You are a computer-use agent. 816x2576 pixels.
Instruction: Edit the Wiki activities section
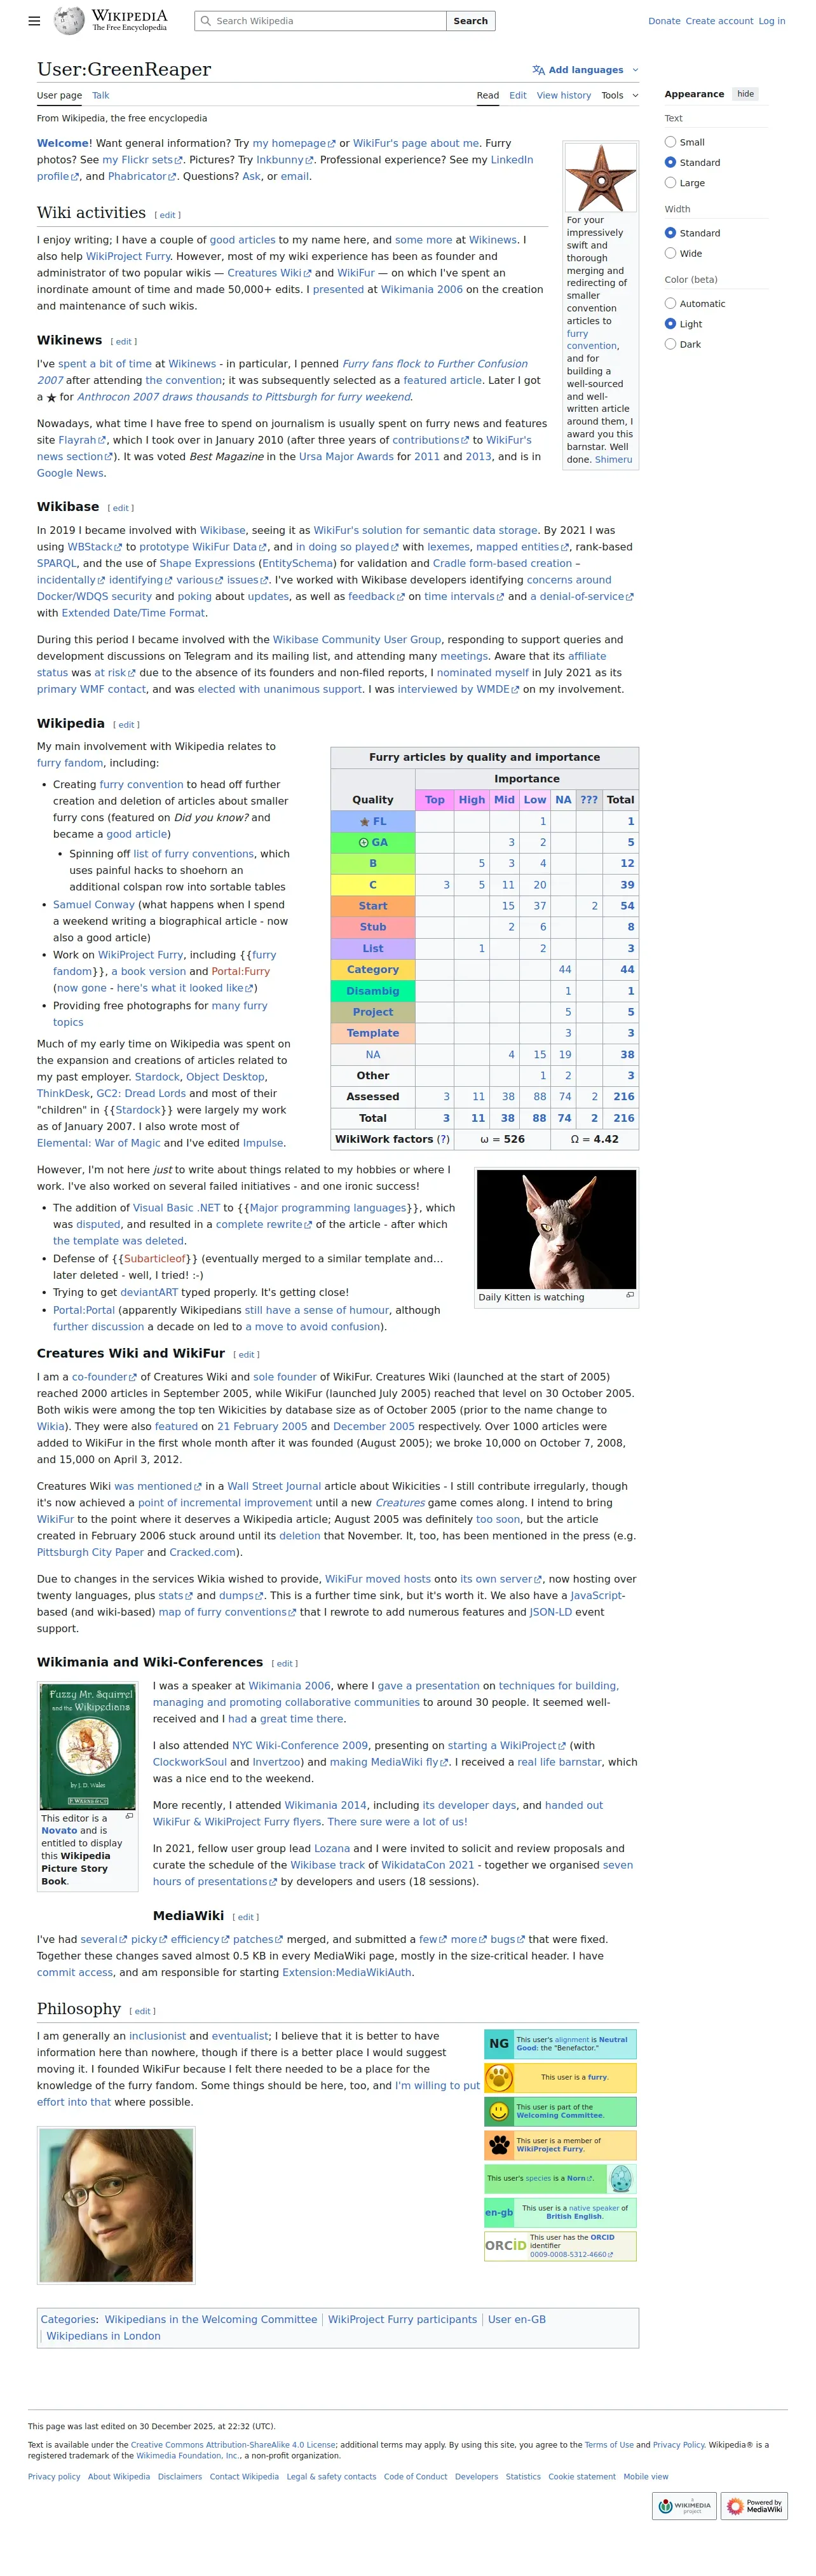[x=168, y=215]
